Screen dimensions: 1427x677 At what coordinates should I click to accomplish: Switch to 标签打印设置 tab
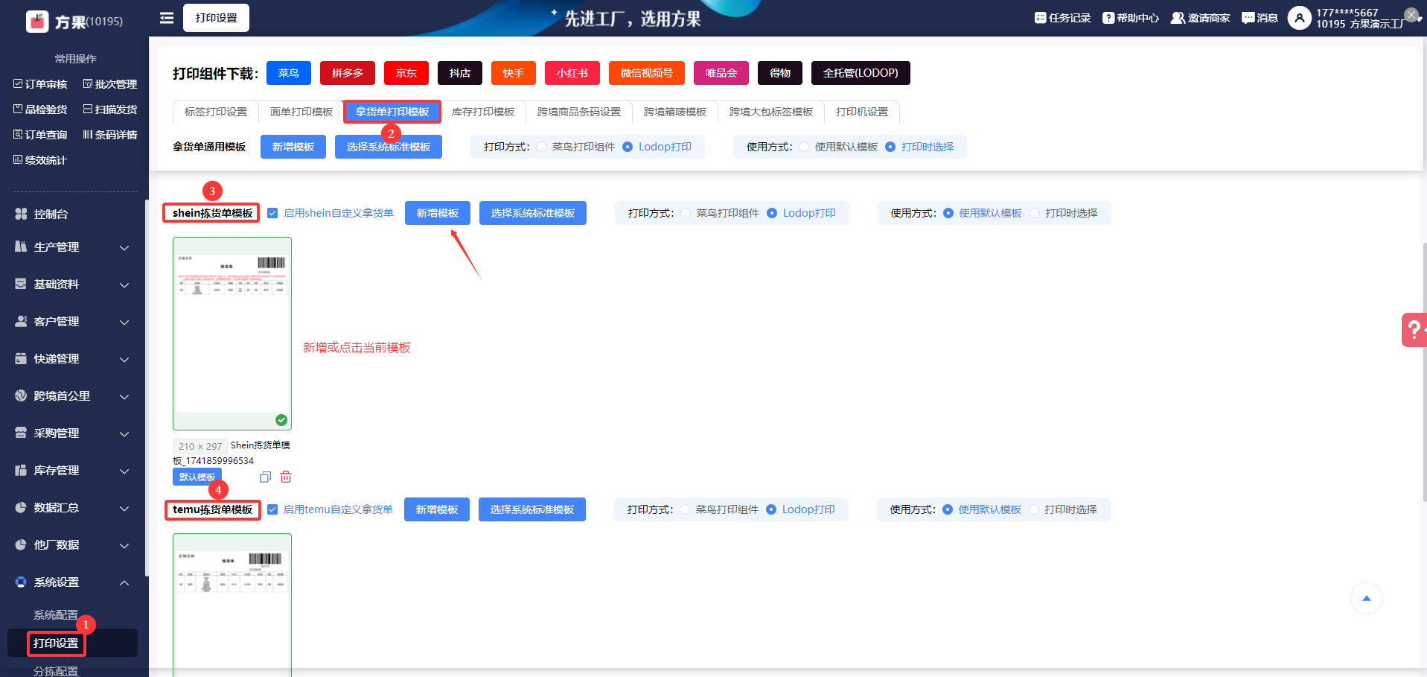[216, 112]
